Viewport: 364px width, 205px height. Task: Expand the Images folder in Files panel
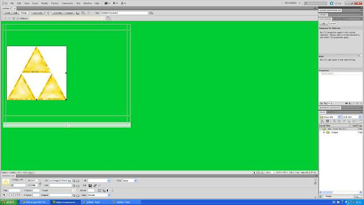(324, 132)
